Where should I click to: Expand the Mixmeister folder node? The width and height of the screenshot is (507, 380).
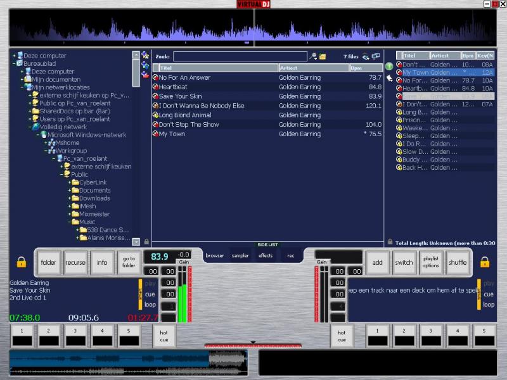pyautogui.click(x=70, y=214)
